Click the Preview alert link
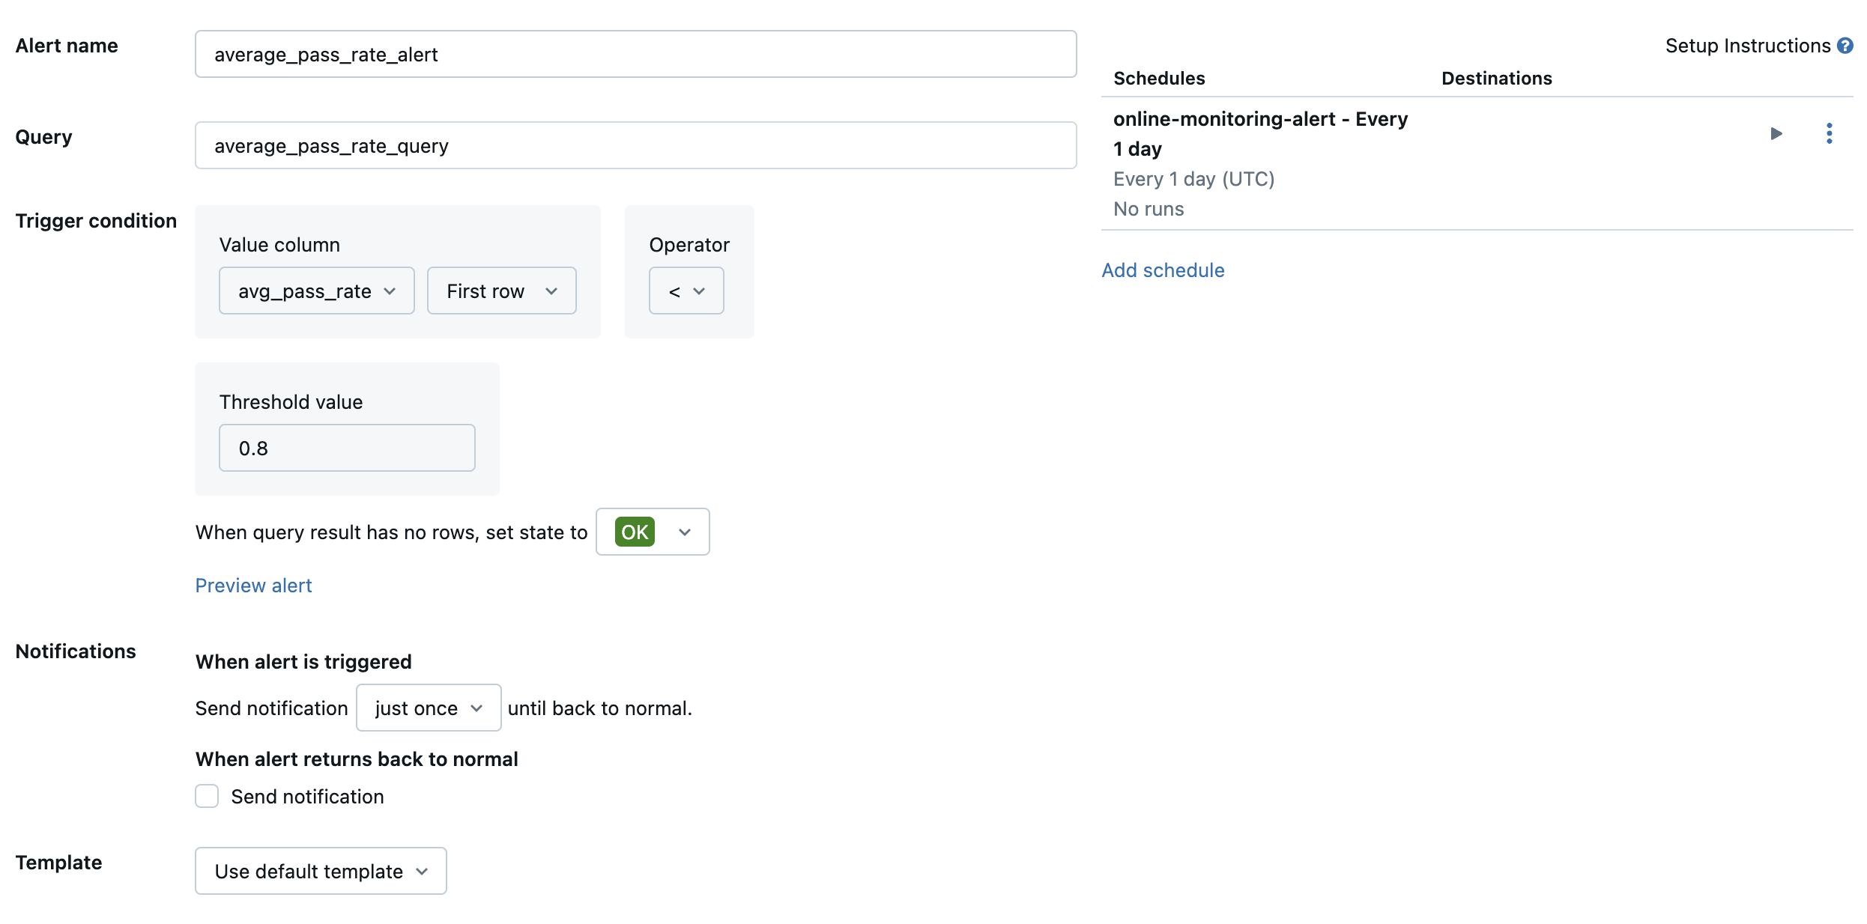This screenshot has width=1867, height=924. pyautogui.click(x=254, y=585)
